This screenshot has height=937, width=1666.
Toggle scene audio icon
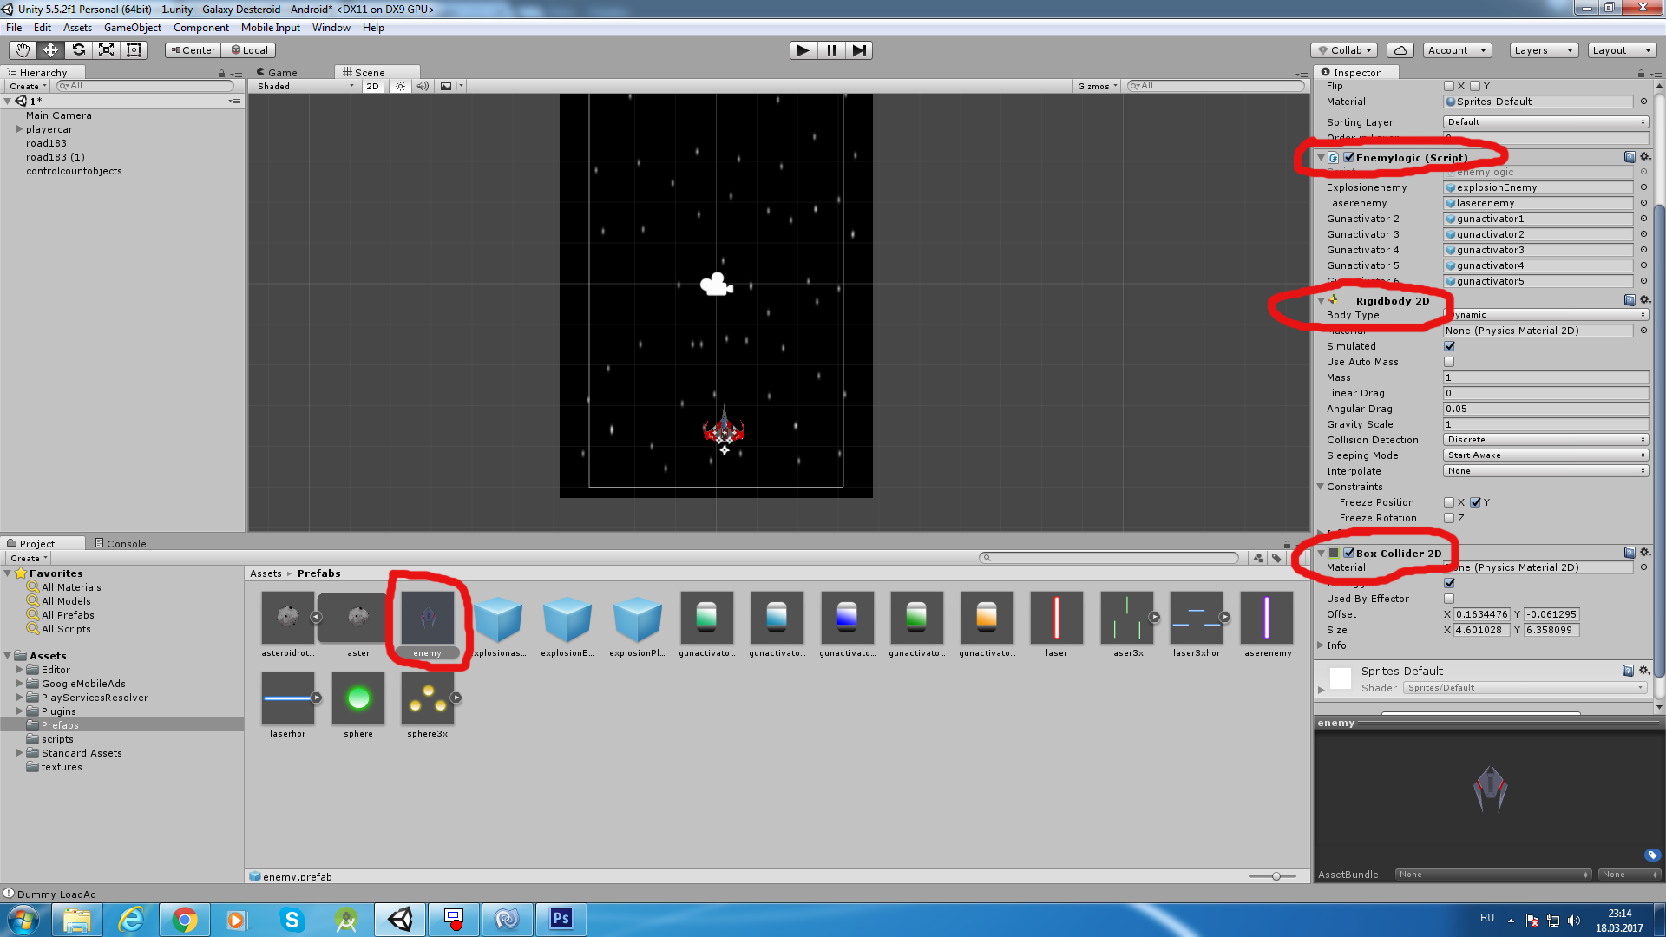(423, 86)
